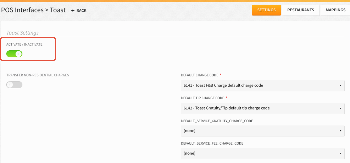Click the Toast Settings section heading
The image size is (350, 163).
[x=22, y=33]
